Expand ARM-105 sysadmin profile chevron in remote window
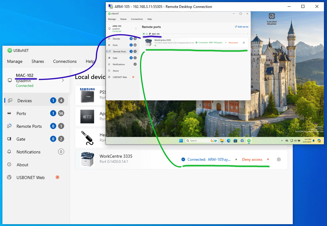Image resolution: width=327 pixels, height=226 pixels. click(x=136, y=28)
